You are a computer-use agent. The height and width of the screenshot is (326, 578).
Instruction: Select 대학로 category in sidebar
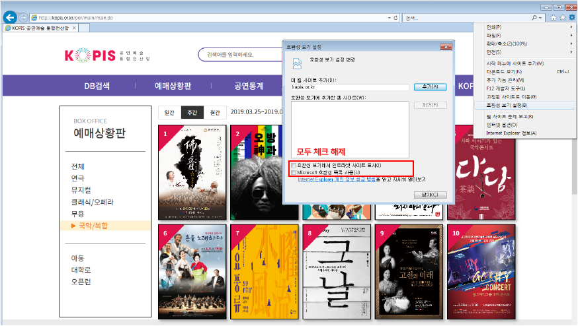pyautogui.click(x=81, y=270)
